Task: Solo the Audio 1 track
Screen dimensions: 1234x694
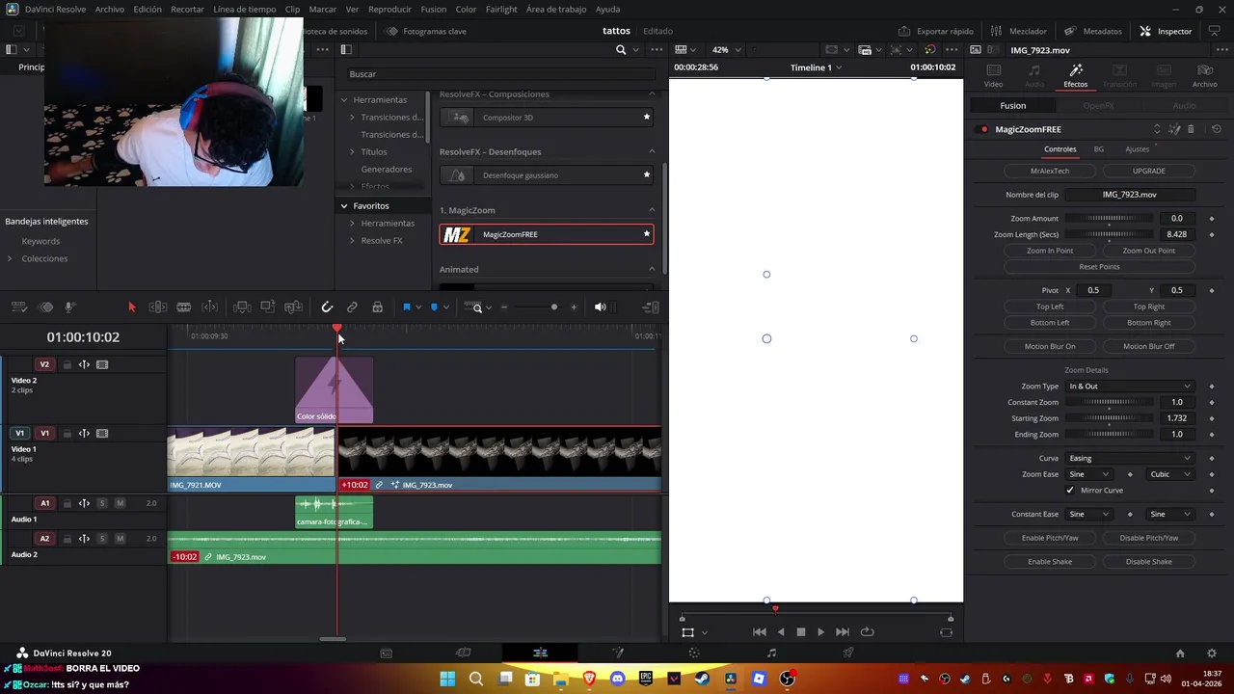Action: tap(102, 503)
